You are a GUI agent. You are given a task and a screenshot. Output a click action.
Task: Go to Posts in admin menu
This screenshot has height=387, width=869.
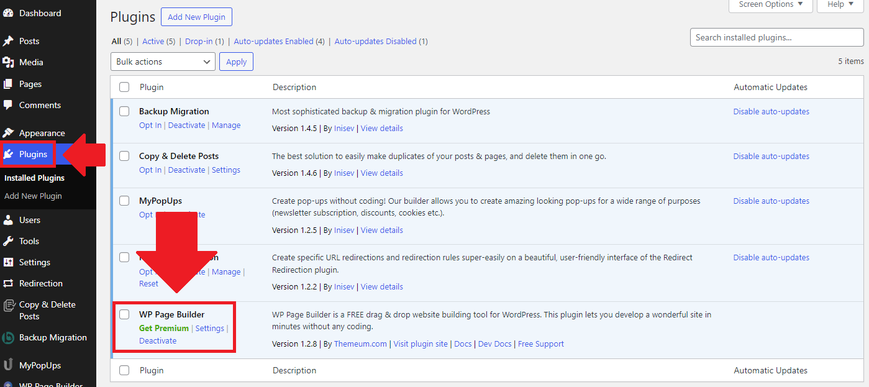pos(29,41)
